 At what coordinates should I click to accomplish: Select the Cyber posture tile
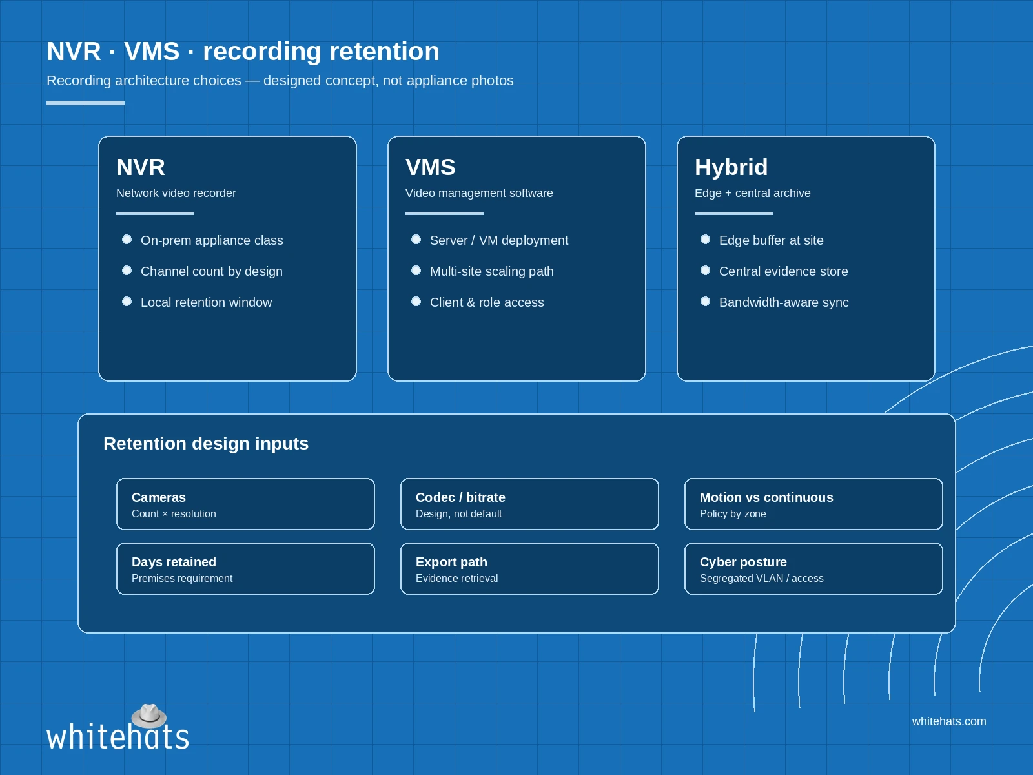pos(813,568)
